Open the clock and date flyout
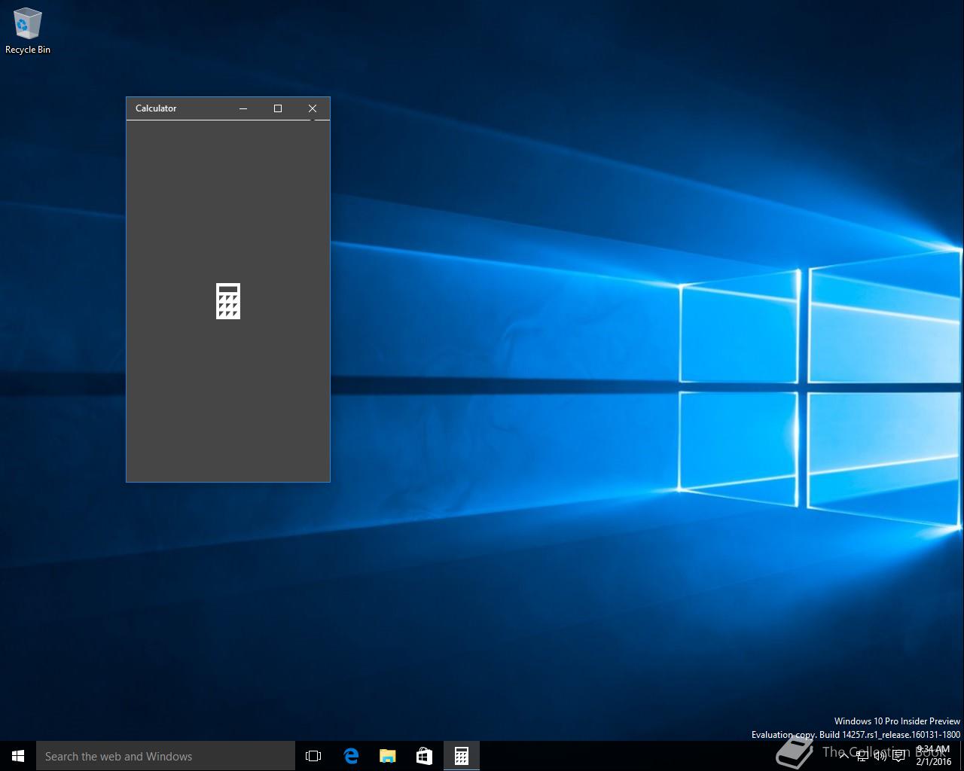Image resolution: width=964 pixels, height=771 pixels. click(933, 756)
